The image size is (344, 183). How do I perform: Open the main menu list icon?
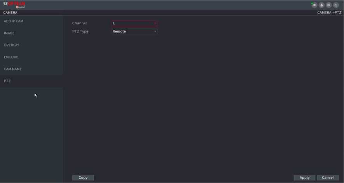(328, 5)
